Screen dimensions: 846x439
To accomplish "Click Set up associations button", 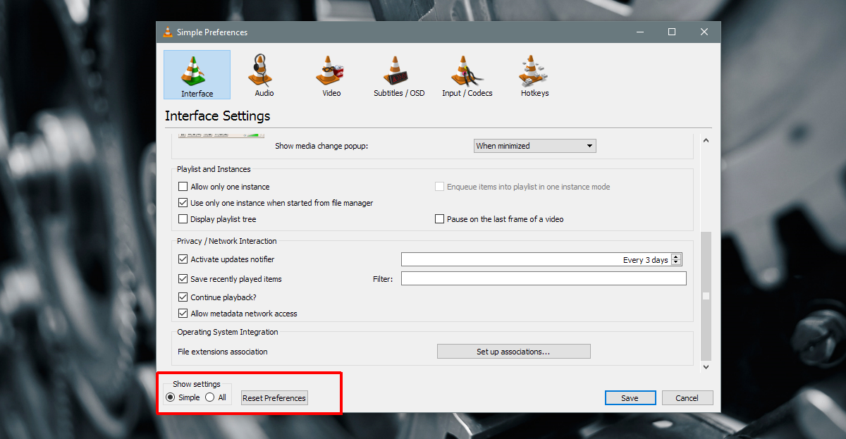I will coord(513,352).
